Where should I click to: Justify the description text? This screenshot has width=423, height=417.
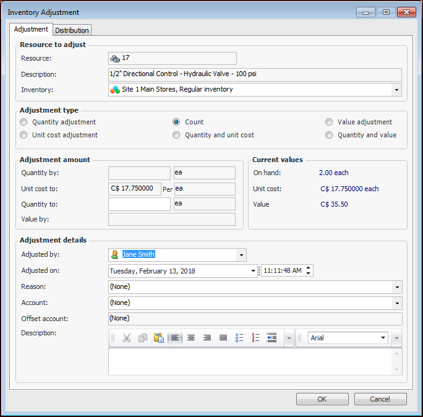click(x=223, y=338)
